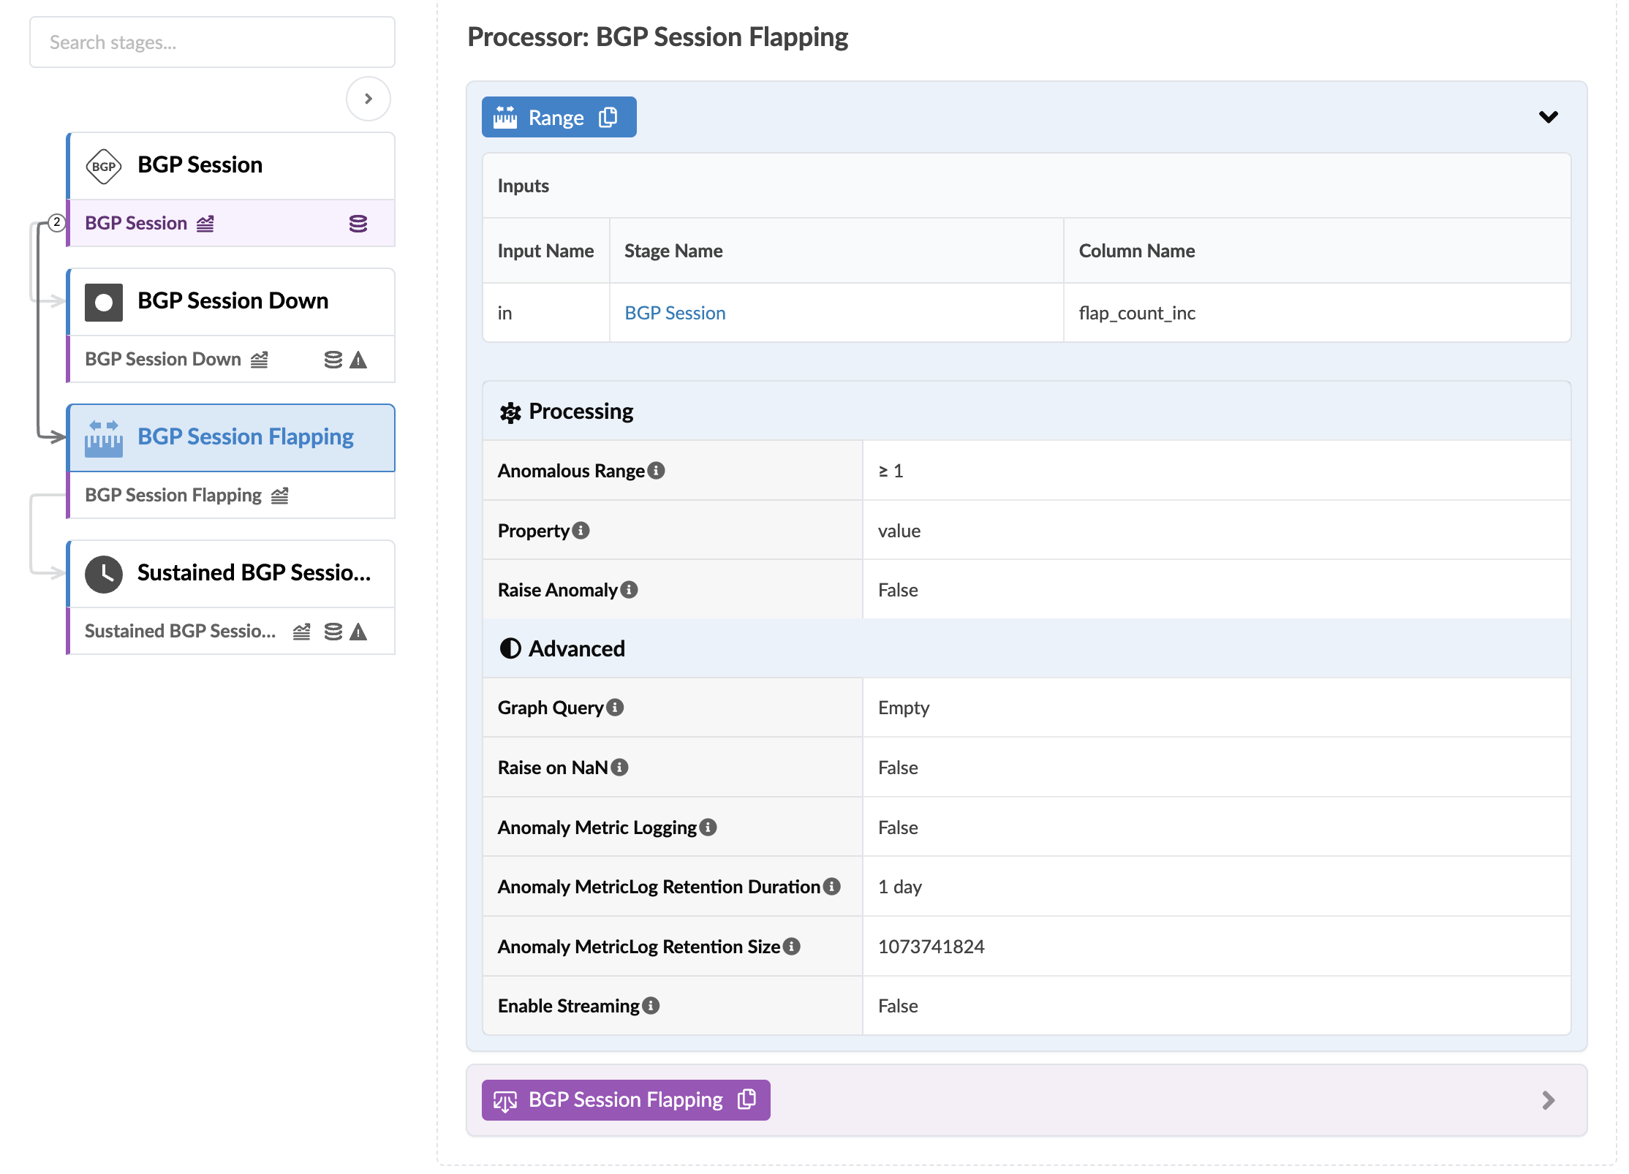The height and width of the screenshot is (1174, 1629).
Task: Expand sidebar with the round chevron button
Action: coord(368,99)
